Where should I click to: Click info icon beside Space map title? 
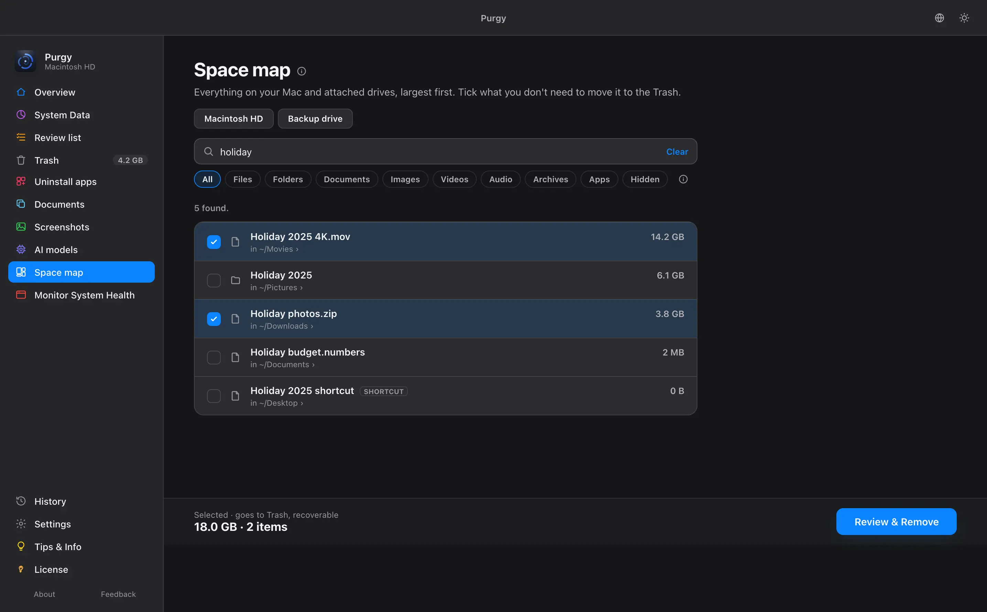coord(302,71)
